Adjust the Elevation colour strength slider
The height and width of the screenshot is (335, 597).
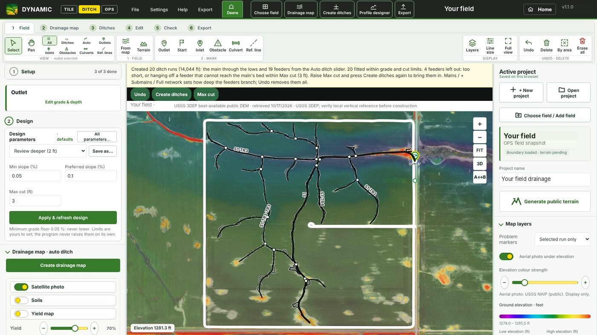pyautogui.click(x=545, y=283)
